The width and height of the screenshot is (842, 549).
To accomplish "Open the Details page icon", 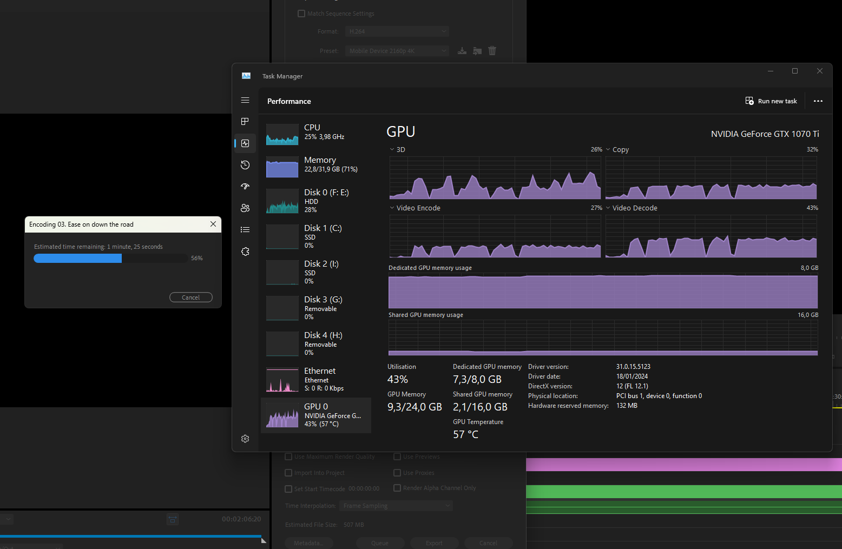I will click(x=245, y=230).
